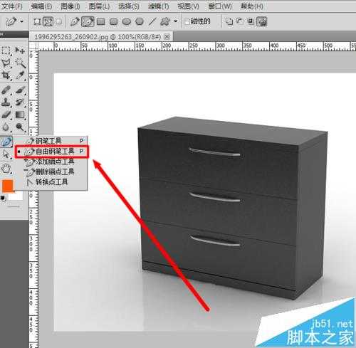
Task: Select the Crop tool in the toolbox
Action: [x=6, y=75]
